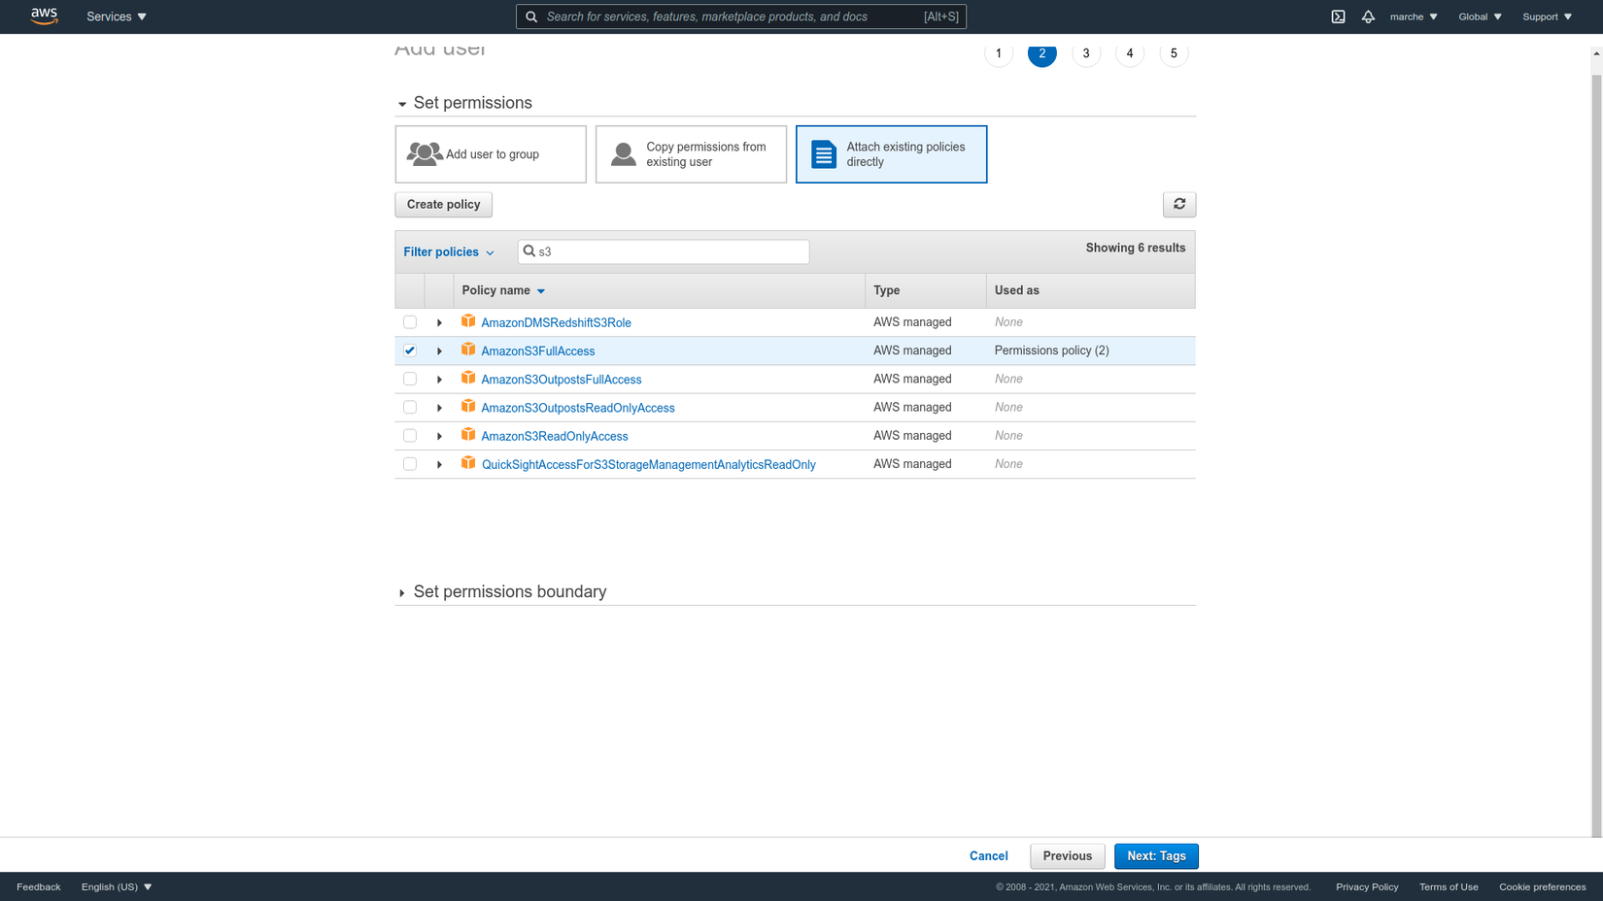Go to wizard step 5

[x=1174, y=53]
